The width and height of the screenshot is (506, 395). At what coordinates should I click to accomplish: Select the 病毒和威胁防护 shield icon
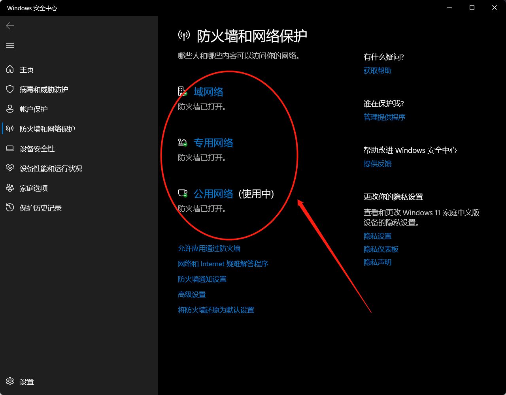(10, 89)
